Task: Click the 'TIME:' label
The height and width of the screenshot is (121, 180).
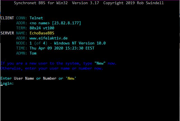Action: tap(22, 48)
